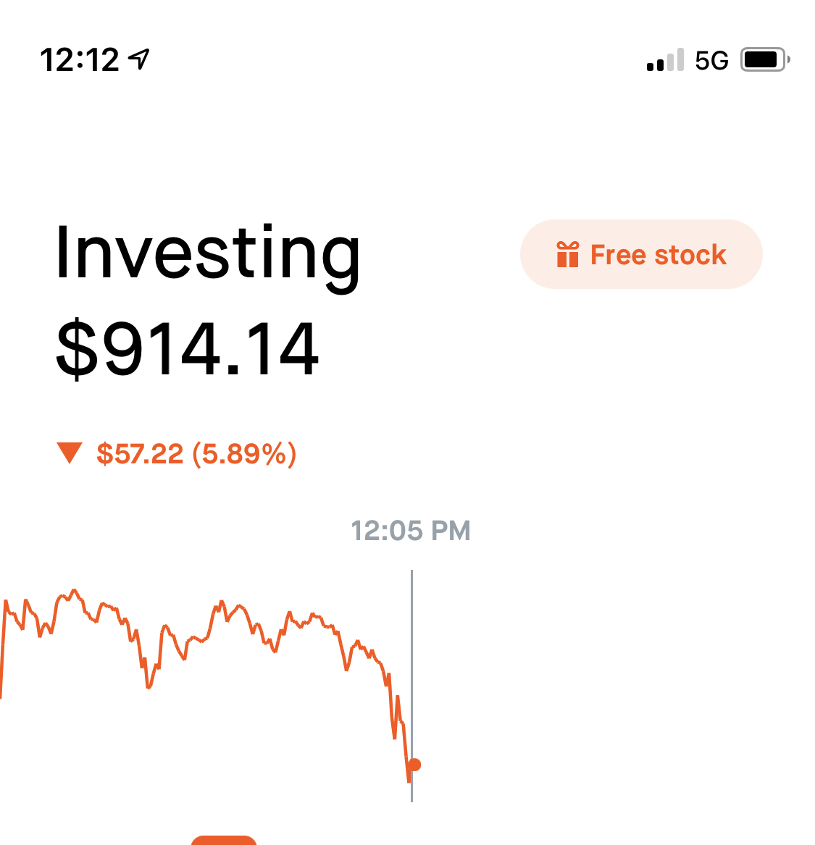Tap the 12:12 clock in status bar
The image size is (815, 845).
[80, 60]
